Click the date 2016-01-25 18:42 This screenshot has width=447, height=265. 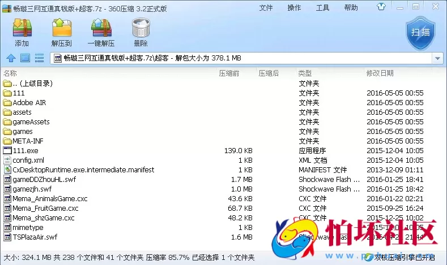(395, 189)
